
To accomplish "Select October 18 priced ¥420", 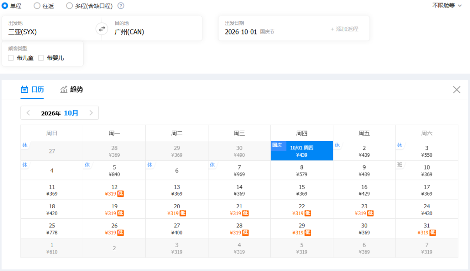I will (x=52, y=209).
